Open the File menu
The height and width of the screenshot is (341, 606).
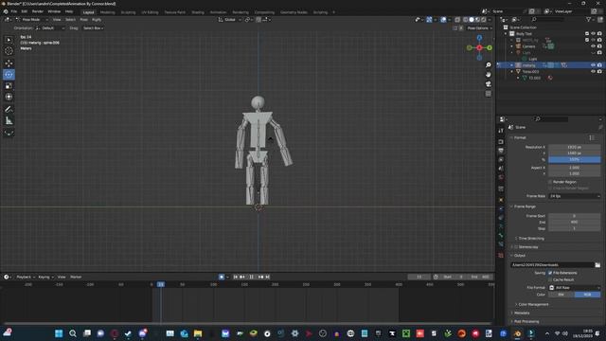(14, 11)
